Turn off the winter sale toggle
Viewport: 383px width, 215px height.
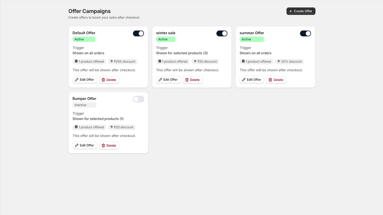coord(222,33)
